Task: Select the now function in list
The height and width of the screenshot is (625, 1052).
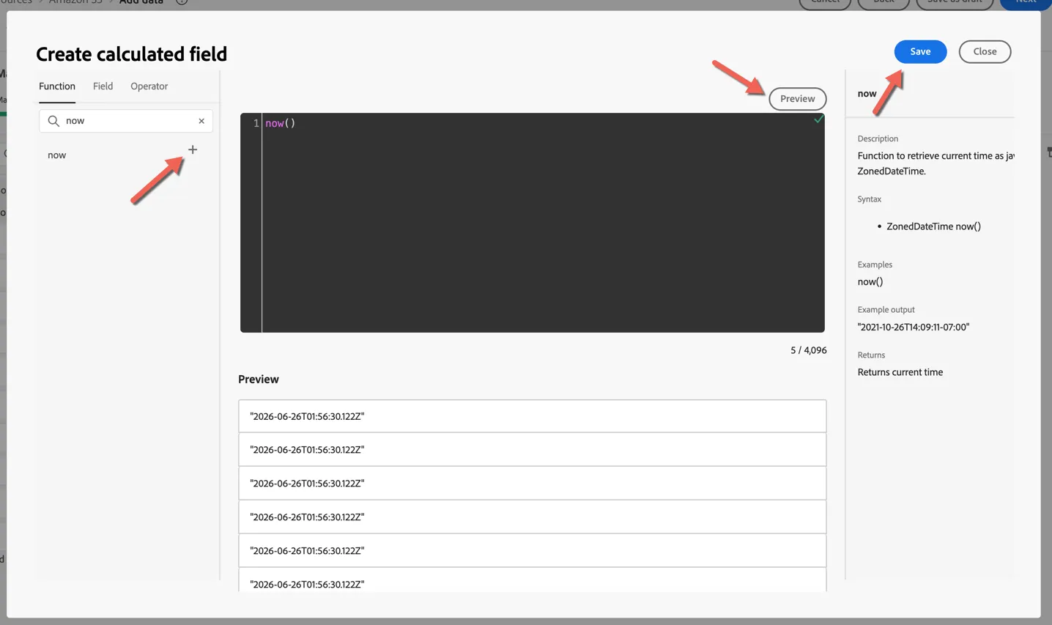Action: 57,155
